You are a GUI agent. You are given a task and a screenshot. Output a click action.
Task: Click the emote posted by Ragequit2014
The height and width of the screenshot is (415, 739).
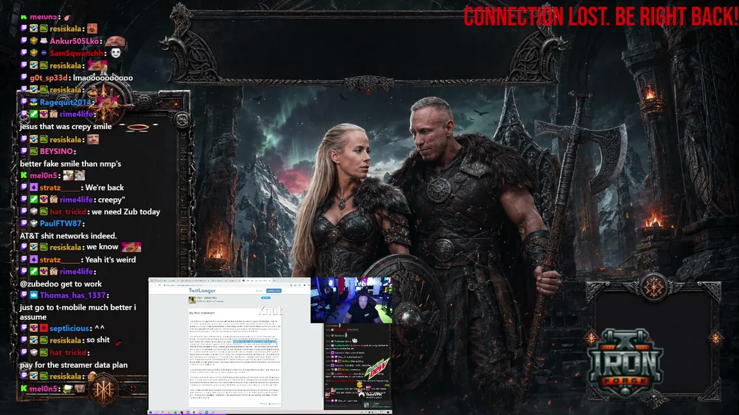click(107, 102)
